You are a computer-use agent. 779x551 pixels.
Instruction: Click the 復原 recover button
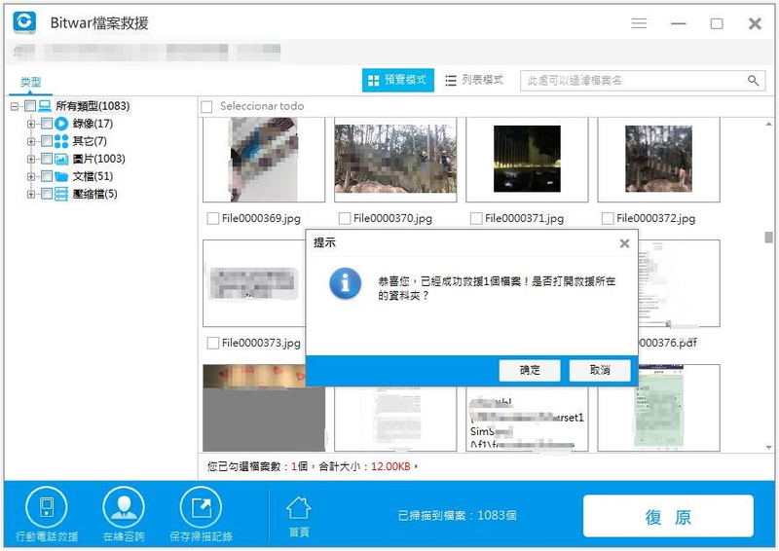pos(668,516)
